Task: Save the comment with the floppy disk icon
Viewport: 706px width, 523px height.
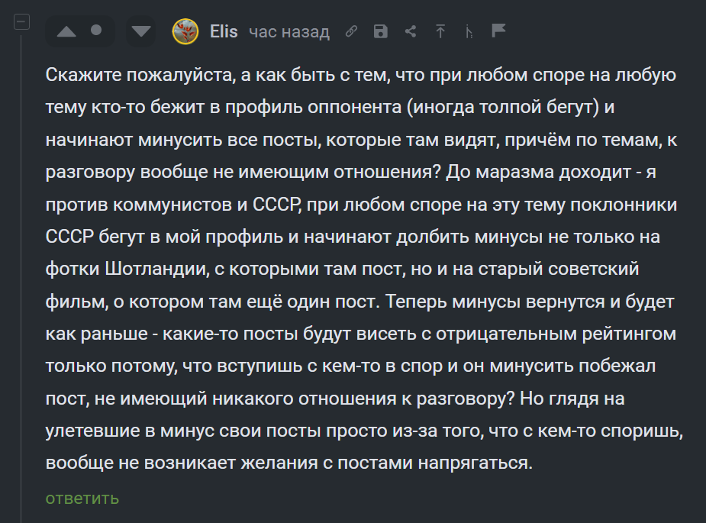Action: (381, 31)
